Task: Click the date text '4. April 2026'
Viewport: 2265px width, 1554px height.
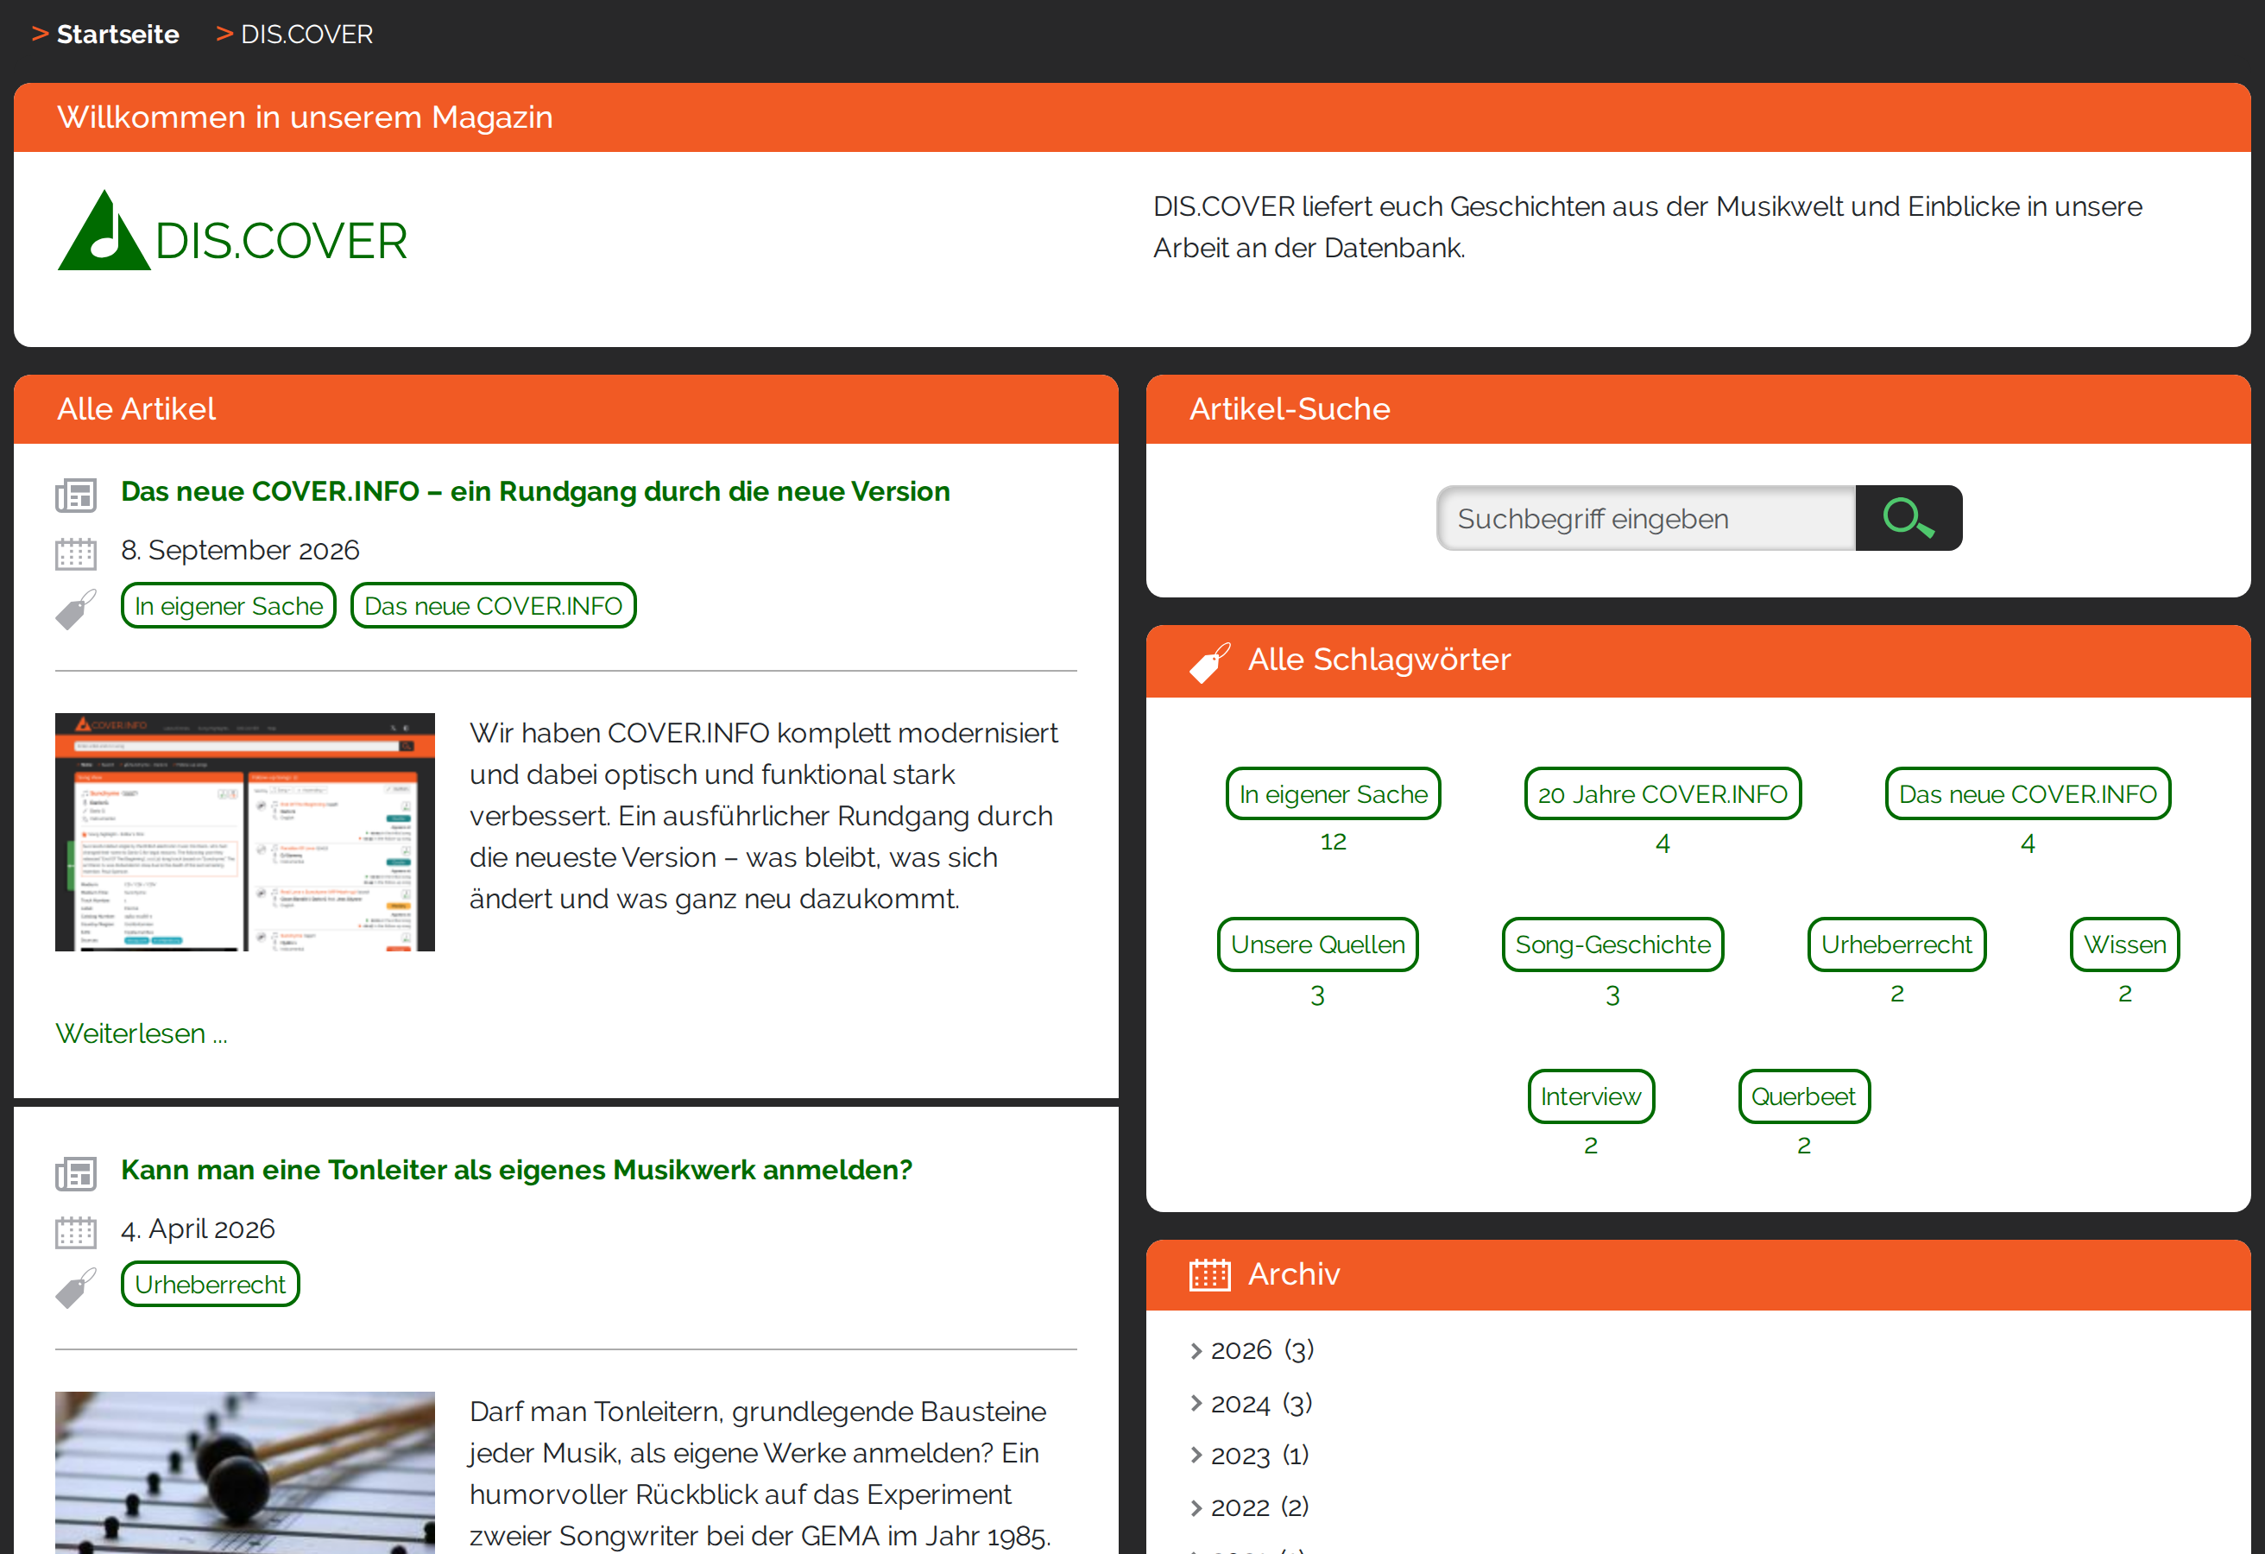Action: click(198, 1229)
